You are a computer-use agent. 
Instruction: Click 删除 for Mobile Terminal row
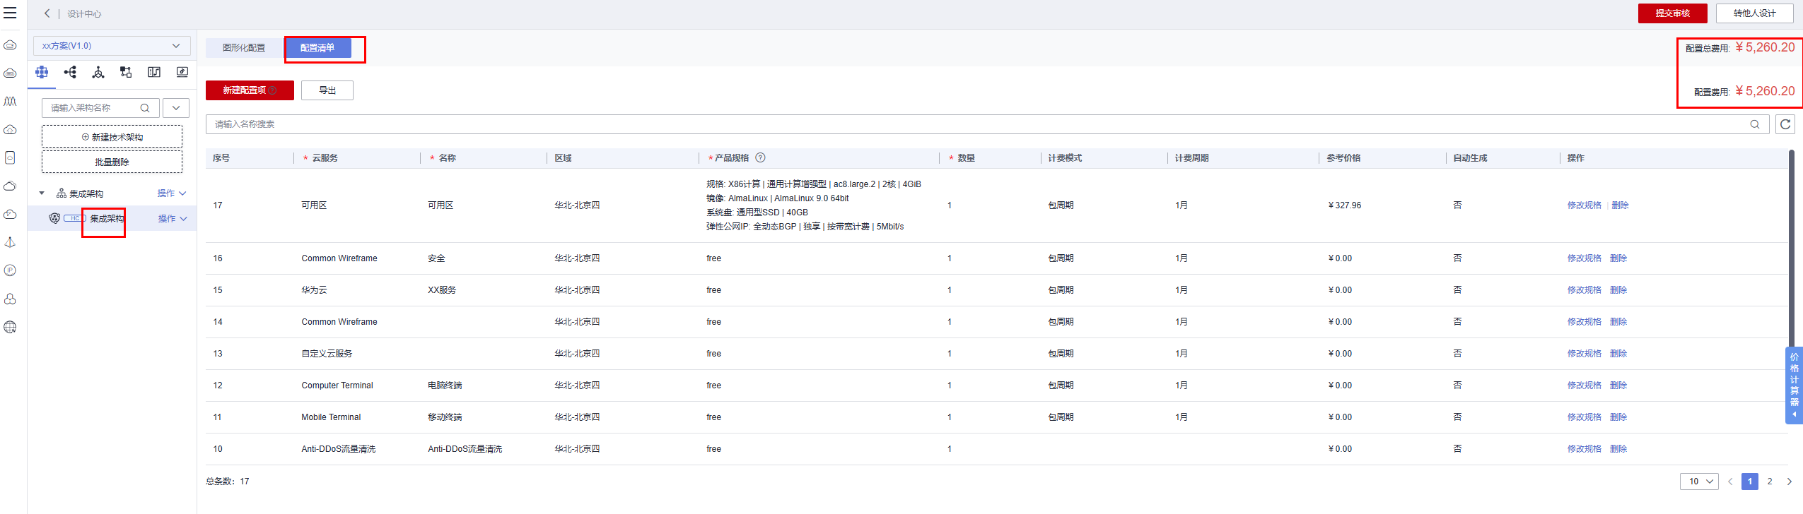[1618, 417]
